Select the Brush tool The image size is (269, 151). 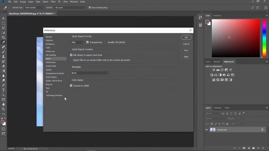point(3,52)
